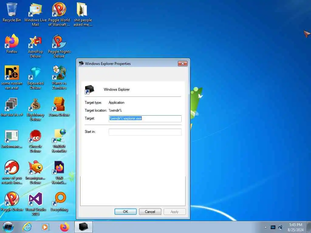311x233 pixels.
Task: Select the 'that but its c#' shortcut
Action: click(x=12, y=107)
